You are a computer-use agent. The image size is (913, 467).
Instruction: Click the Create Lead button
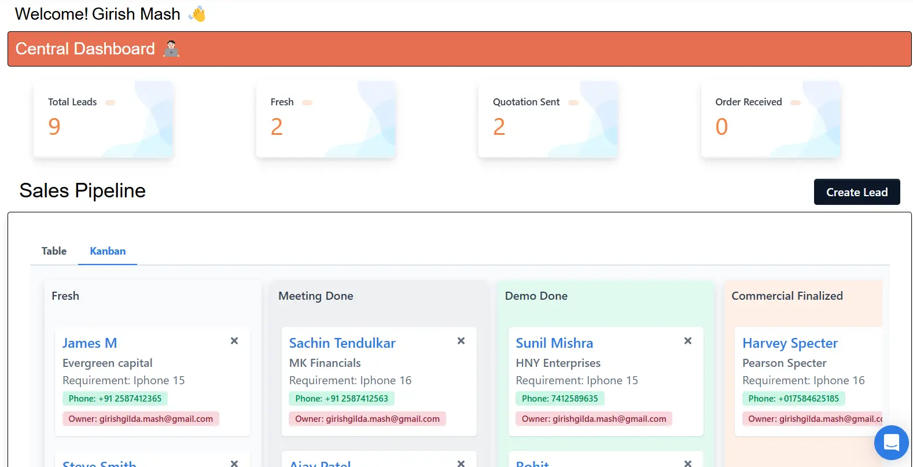[x=857, y=192]
